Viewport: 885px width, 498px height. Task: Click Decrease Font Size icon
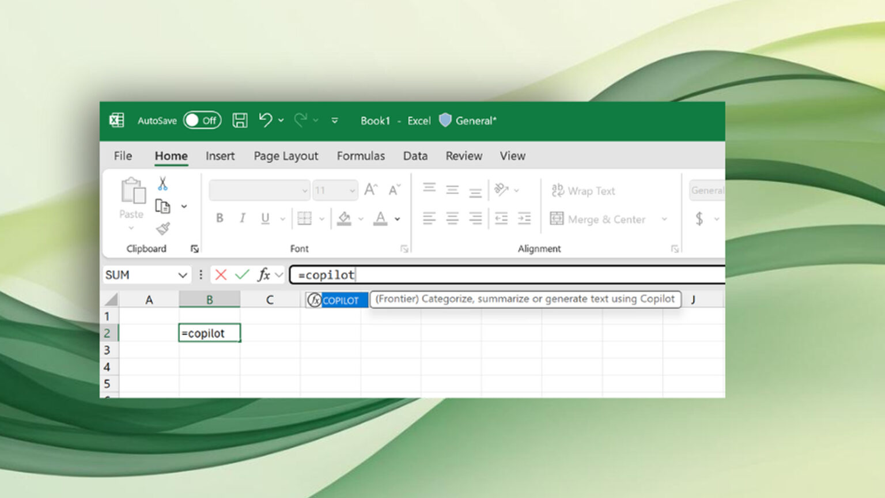[x=394, y=190]
